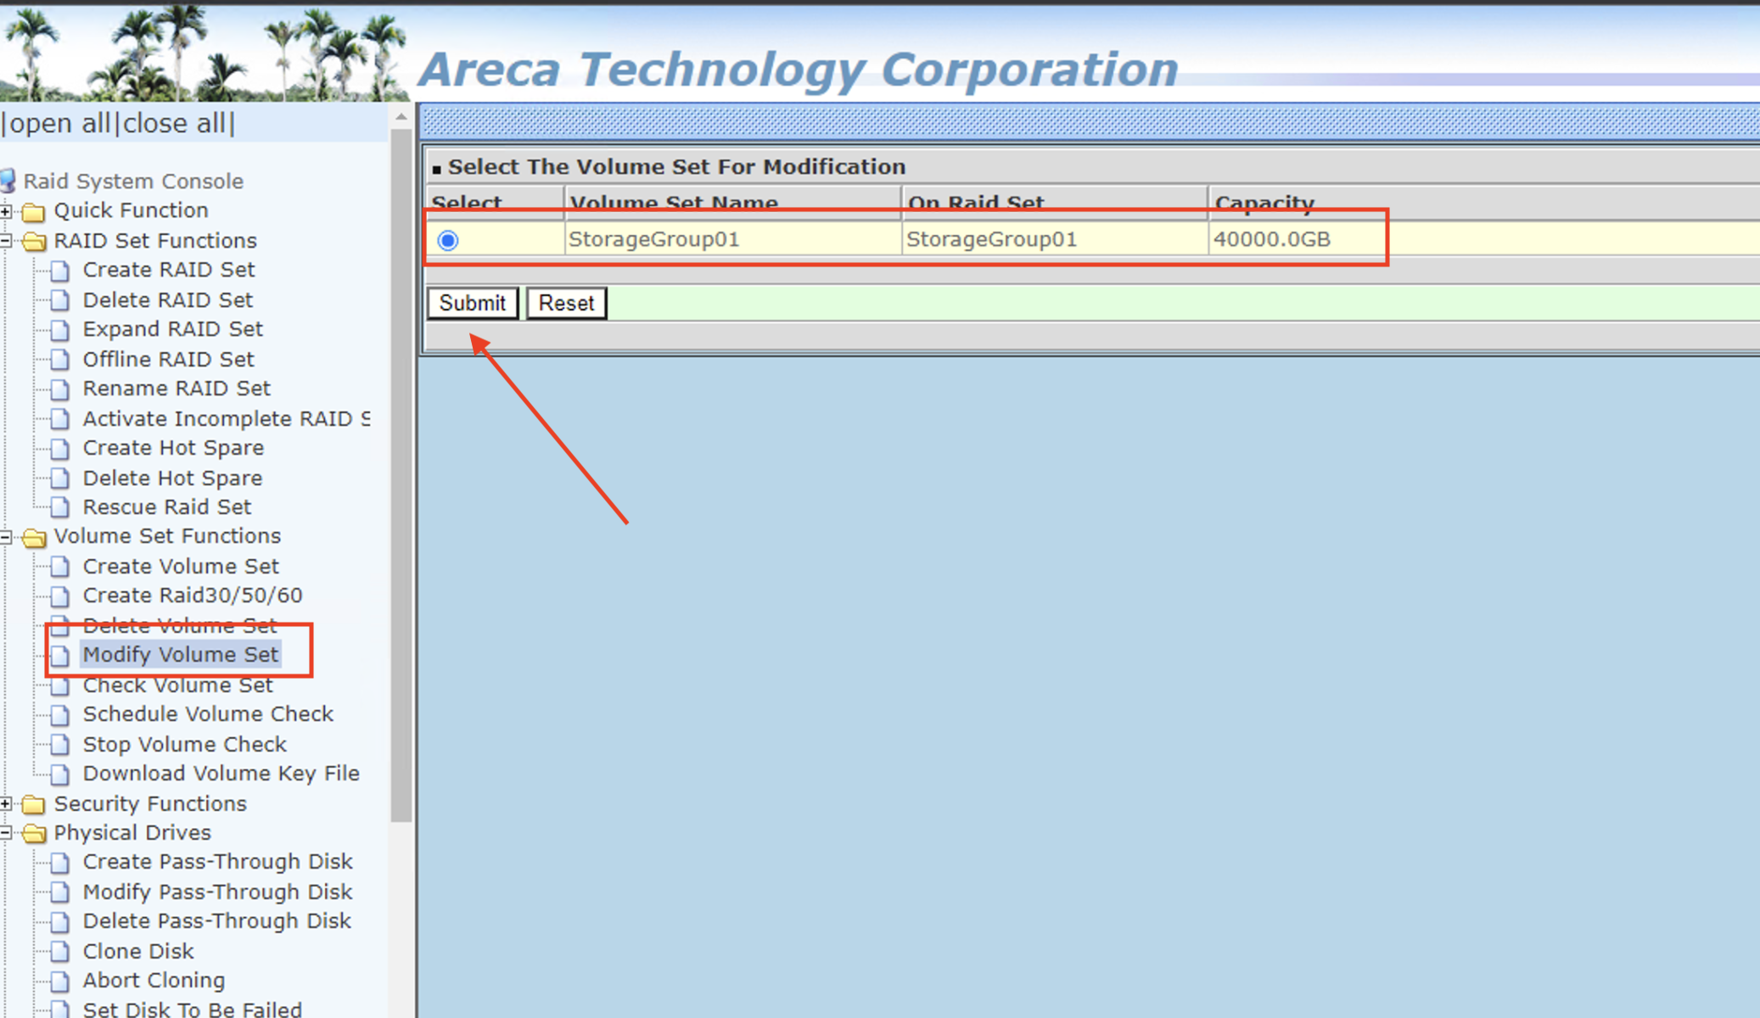Screen dimensions: 1760x1018
Task: Click the page icon beside Clone Disk
Action: click(60, 952)
